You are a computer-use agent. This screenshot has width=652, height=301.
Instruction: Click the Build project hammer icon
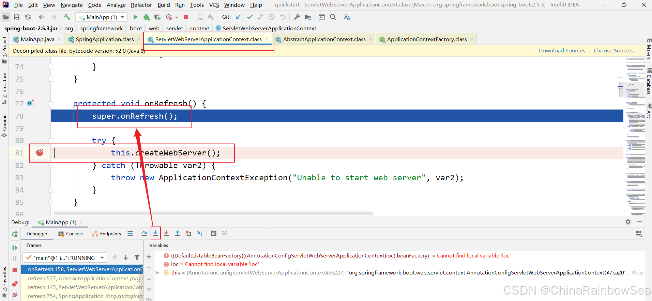pyautogui.click(x=67, y=17)
